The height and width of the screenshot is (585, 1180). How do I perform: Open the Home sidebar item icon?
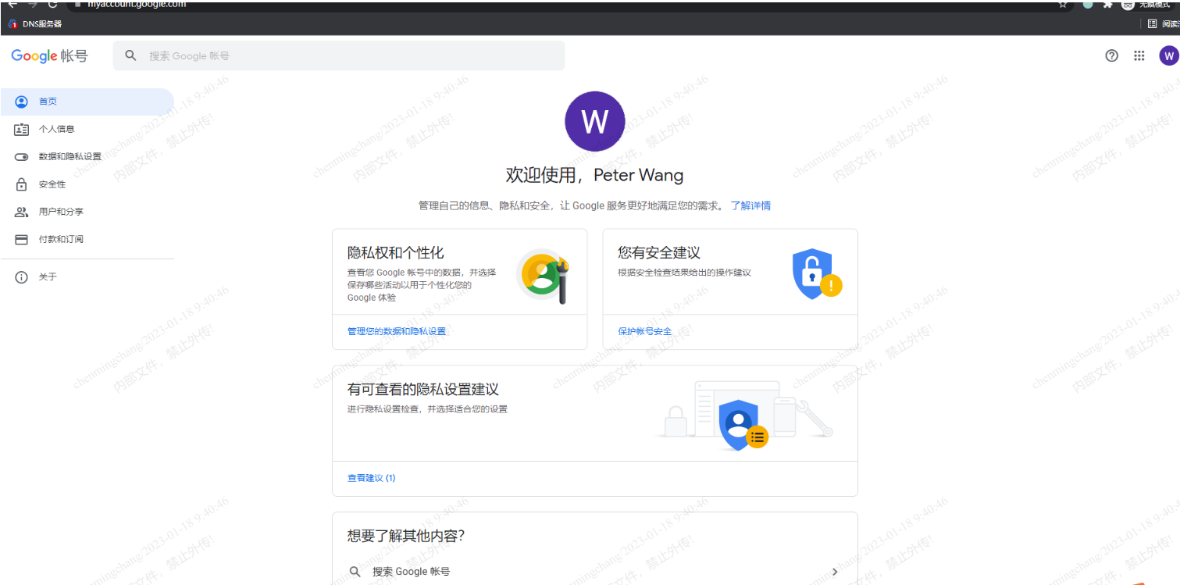[21, 102]
